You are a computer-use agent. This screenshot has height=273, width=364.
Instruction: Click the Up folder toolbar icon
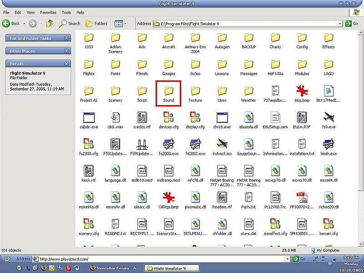[x=50, y=23]
